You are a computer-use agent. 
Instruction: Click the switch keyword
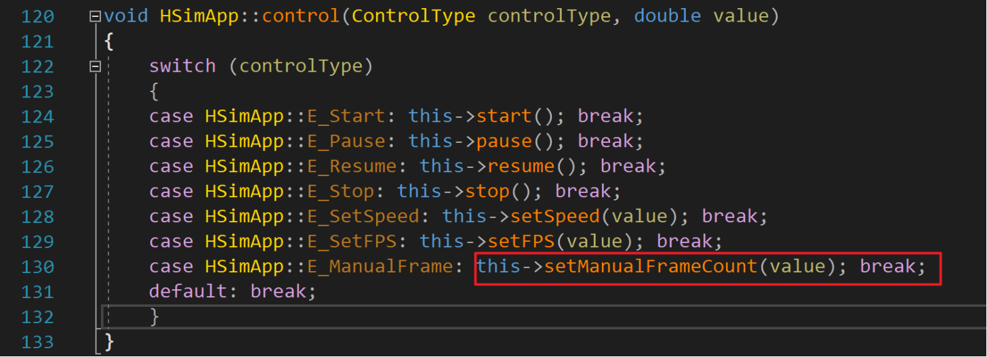tap(182, 66)
